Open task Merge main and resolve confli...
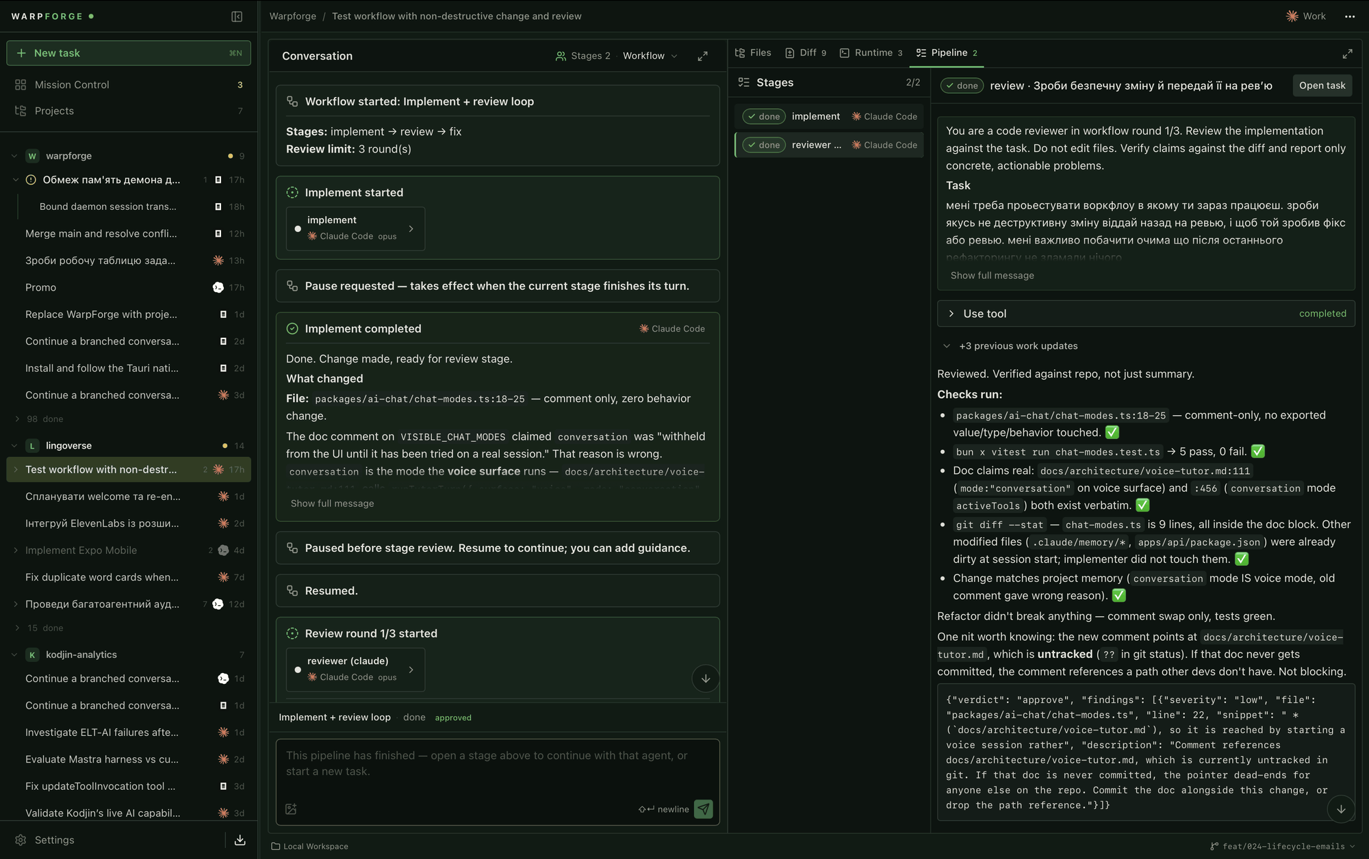The height and width of the screenshot is (859, 1369). point(129,234)
